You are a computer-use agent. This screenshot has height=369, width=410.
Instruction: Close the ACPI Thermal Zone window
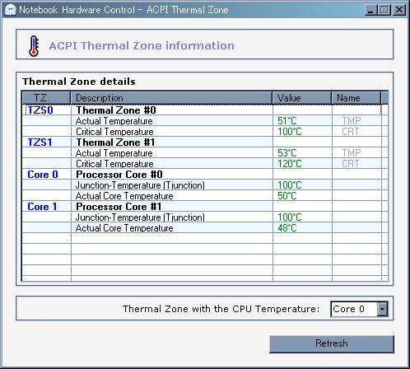(x=398, y=10)
